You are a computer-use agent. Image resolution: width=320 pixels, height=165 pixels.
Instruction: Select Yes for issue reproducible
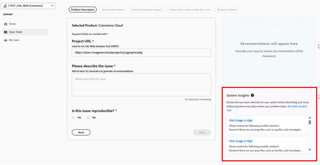pos(73,118)
